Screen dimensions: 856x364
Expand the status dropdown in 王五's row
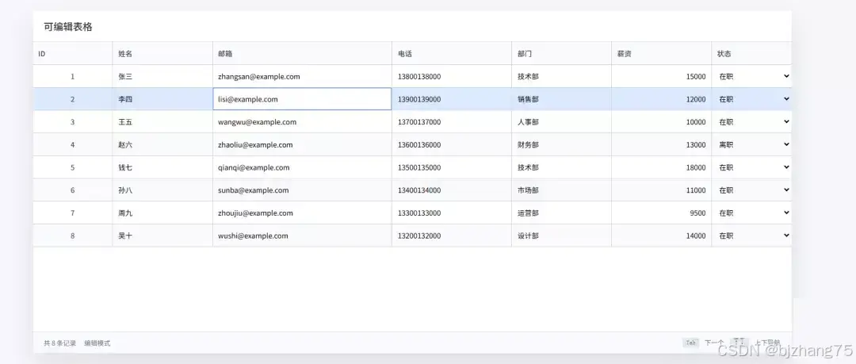point(751,122)
